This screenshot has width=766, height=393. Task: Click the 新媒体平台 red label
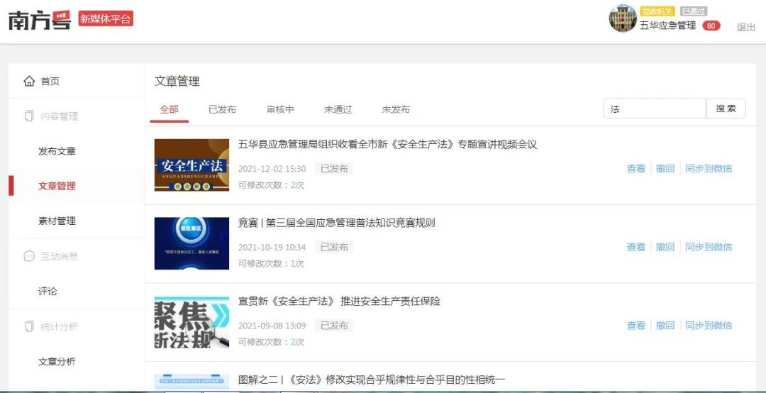[106, 18]
